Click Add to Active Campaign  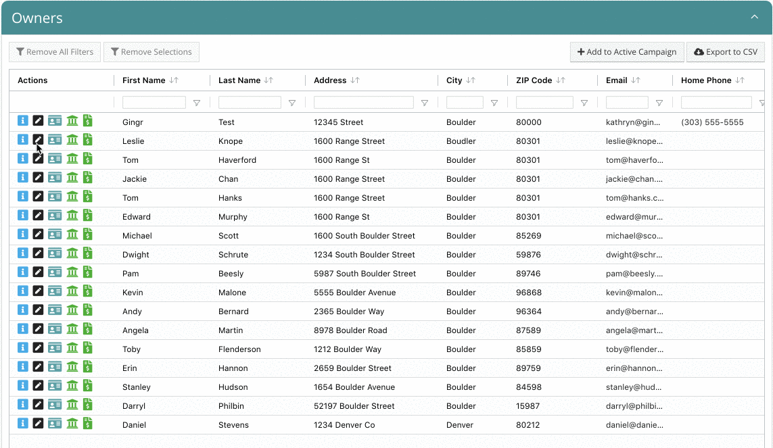coord(626,51)
